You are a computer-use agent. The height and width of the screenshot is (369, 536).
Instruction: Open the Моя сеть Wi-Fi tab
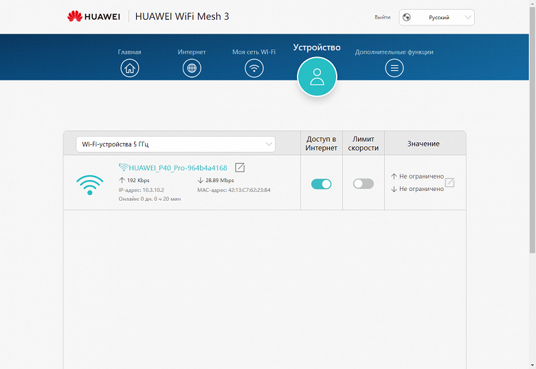tap(254, 52)
